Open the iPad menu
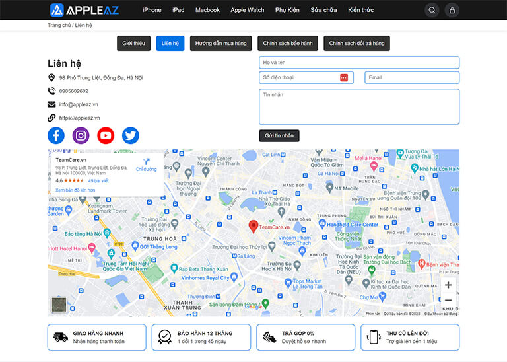The width and height of the screenshot is (507, 362). [178, 10]
